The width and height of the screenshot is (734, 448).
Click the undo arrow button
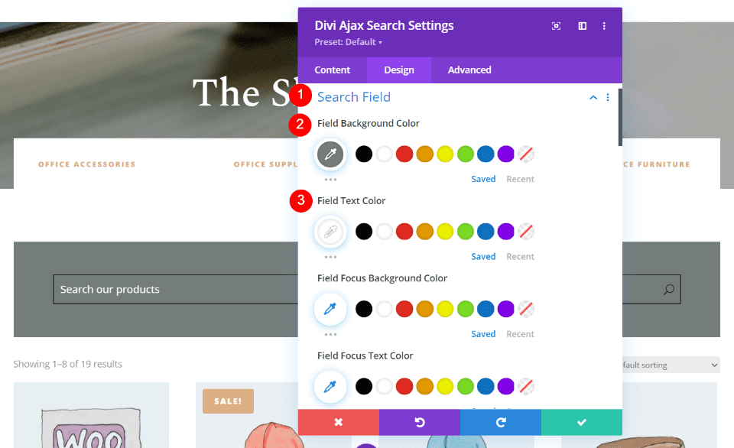point(420,422)
